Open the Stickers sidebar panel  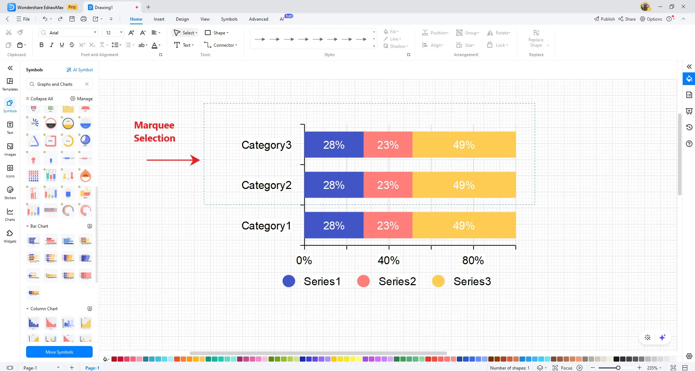coord(10,193)
